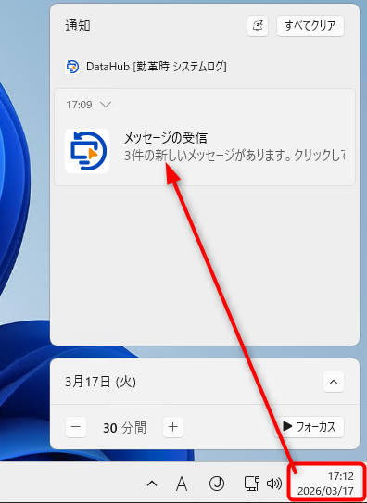Click the IME 'A' input mode icon
Image resolution: width=367 pixels, height=503 pixels.
coord(182,484)
